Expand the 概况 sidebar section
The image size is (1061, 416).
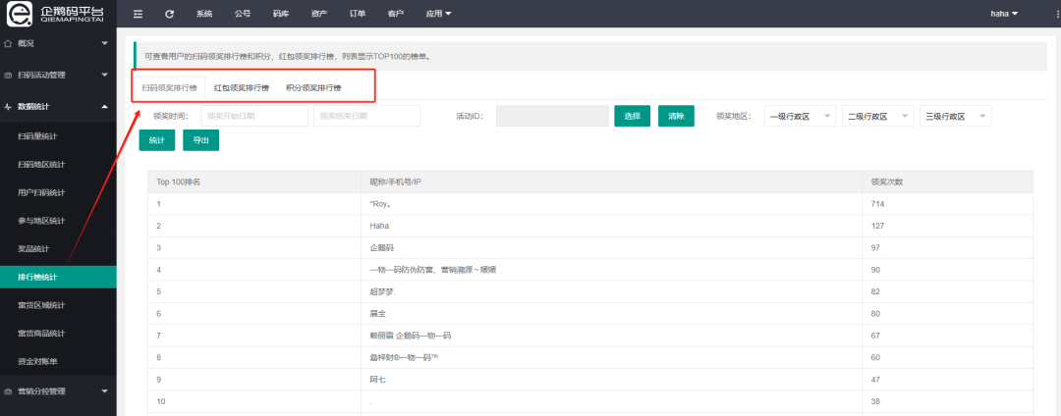pyautogui.click(x=58, y=43)
